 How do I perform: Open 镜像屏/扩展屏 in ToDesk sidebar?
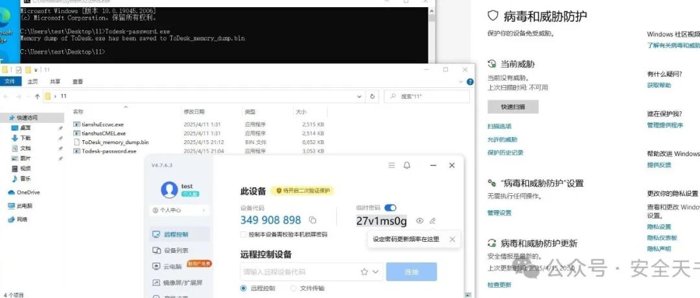click(x=179, y=282)
